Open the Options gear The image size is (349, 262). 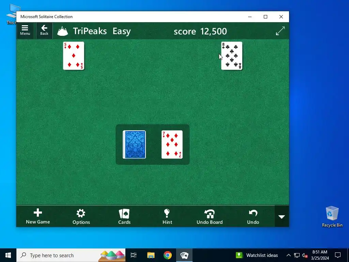click(x=81, y=216)
